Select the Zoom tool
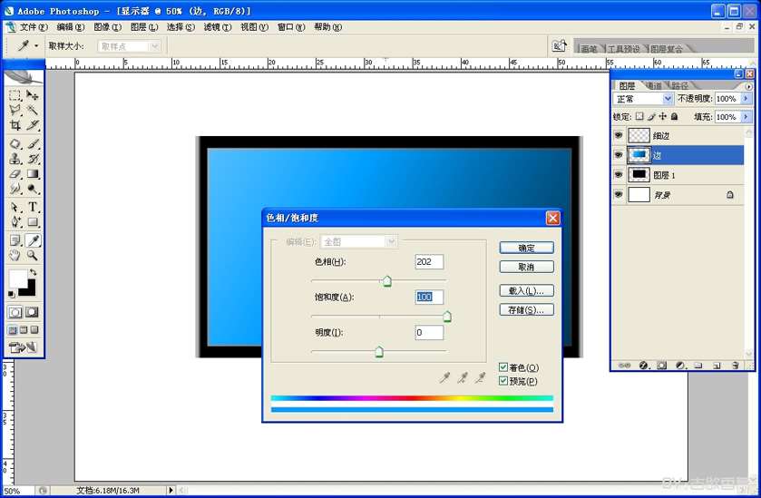 33,255
